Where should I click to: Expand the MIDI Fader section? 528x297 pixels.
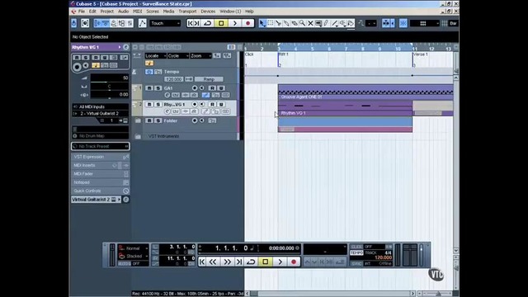(101, 174)
